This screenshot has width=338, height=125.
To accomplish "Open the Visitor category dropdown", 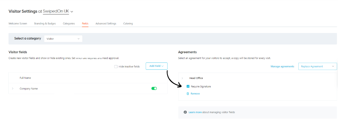I will 63,39.
